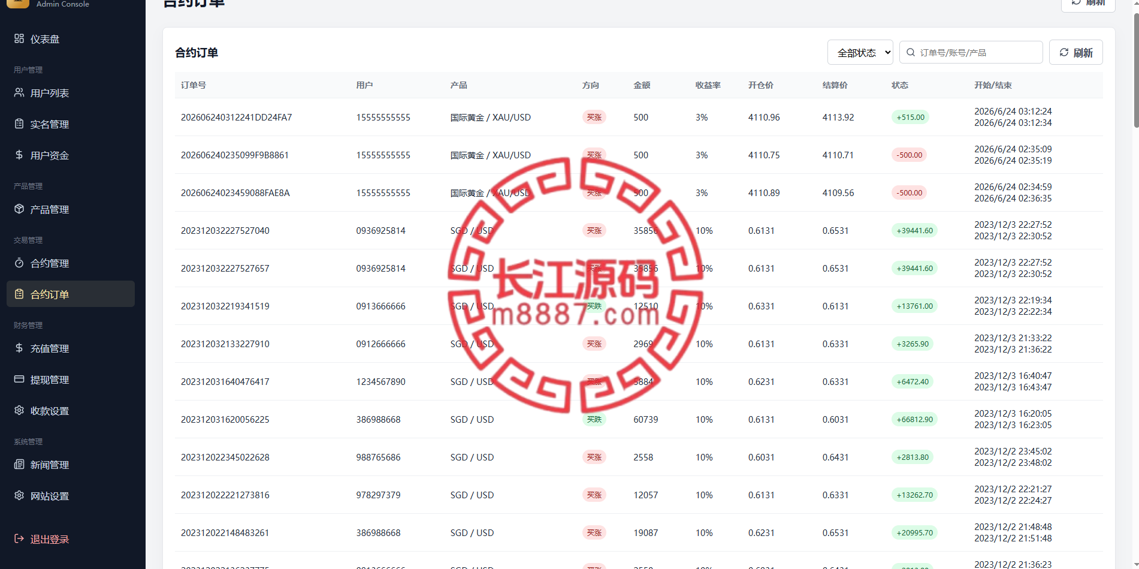Click the logout arrow icon
This screenshot has width=1139, height=569.
tap(19, 538)
